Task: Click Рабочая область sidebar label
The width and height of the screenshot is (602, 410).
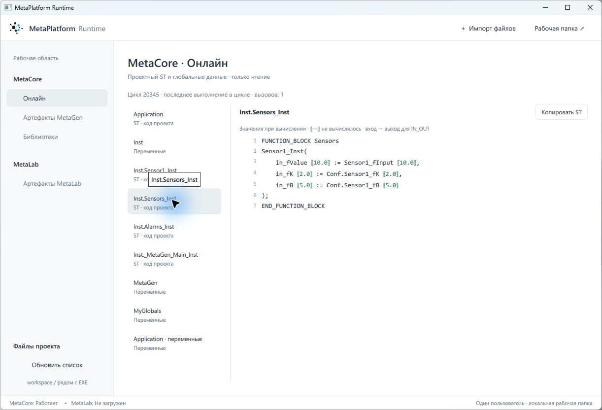Action: click(x=36, y=58)
